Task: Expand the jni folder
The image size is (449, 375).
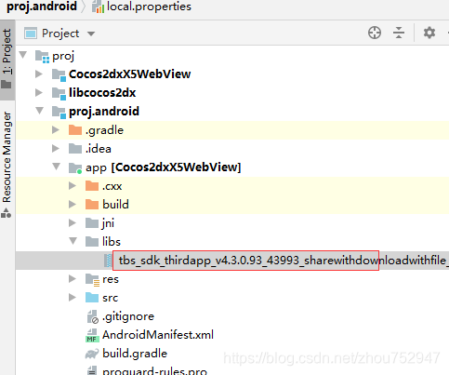Action: pos(73,222)
